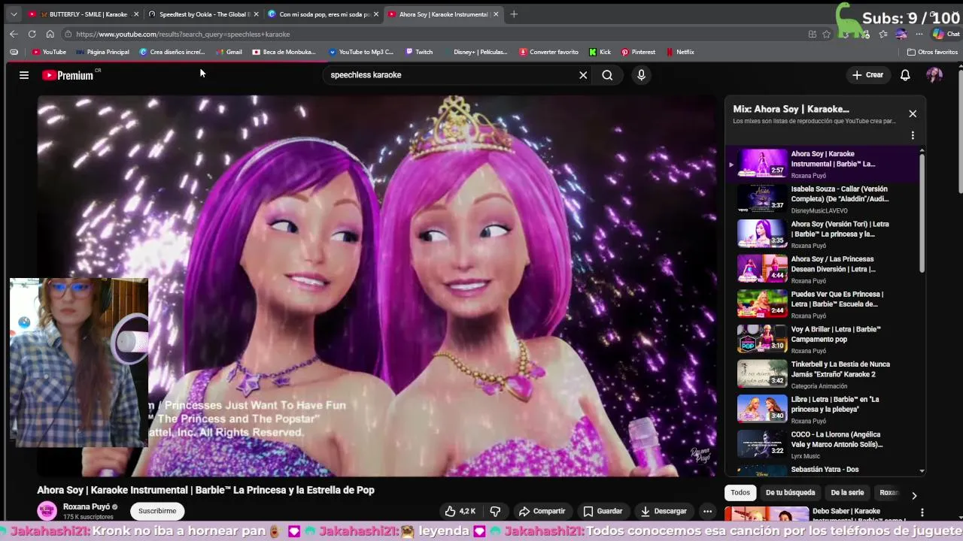Close the Mix playlist panel
This screenshot has height=541, width=963.
point(913,113)
